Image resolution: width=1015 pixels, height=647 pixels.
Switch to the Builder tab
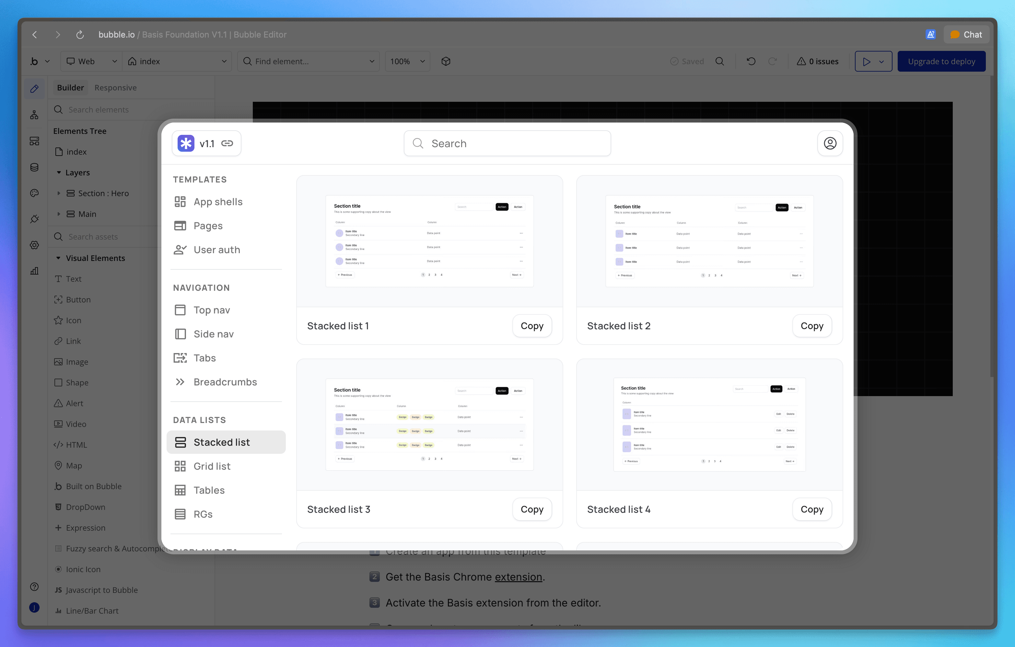tap(70, 87)
